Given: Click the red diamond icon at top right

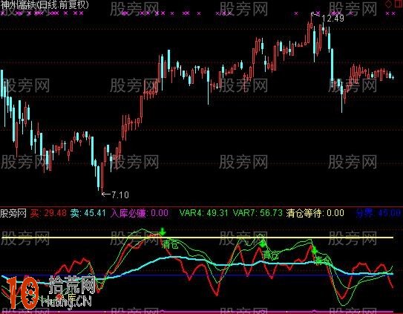Looking at the screenshot, I should [388, 4].
